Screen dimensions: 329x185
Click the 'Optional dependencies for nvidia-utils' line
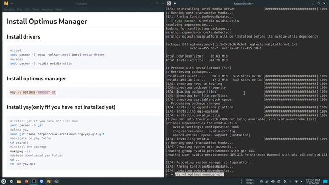pos(201,123)
